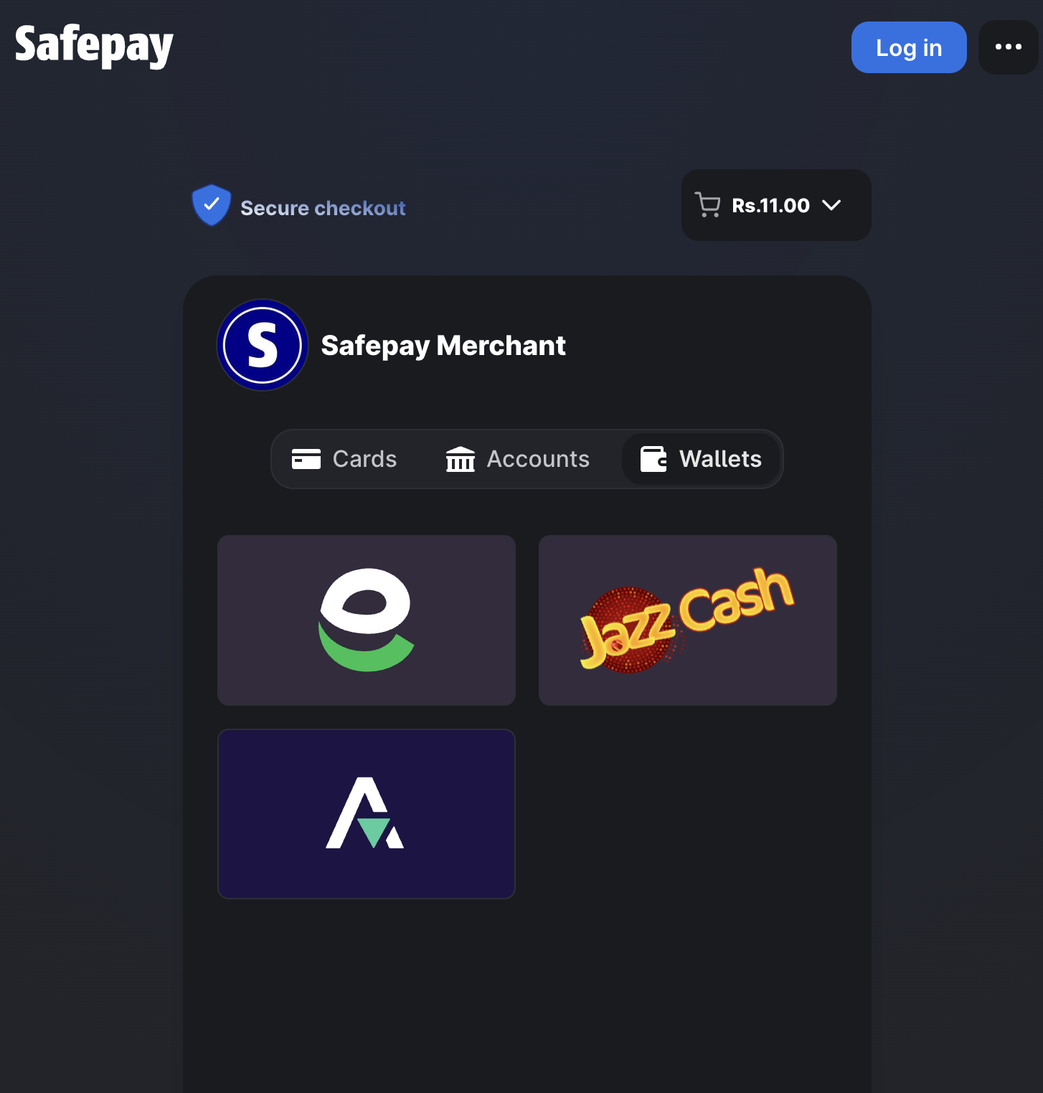Select the Easypaisa wallet option
The width and height of the screenshot is (1043, 1093).
pos(367,620)
